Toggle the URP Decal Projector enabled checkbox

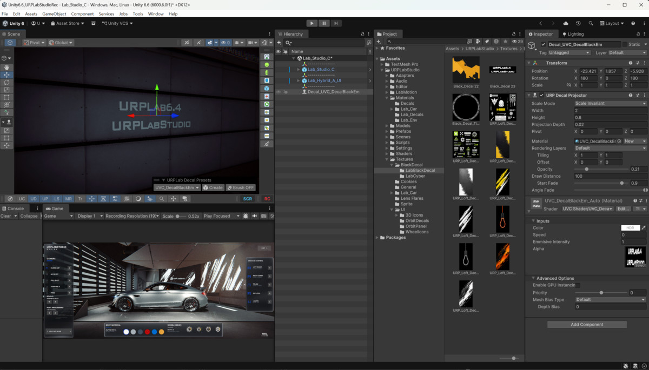tap(541, 96)
